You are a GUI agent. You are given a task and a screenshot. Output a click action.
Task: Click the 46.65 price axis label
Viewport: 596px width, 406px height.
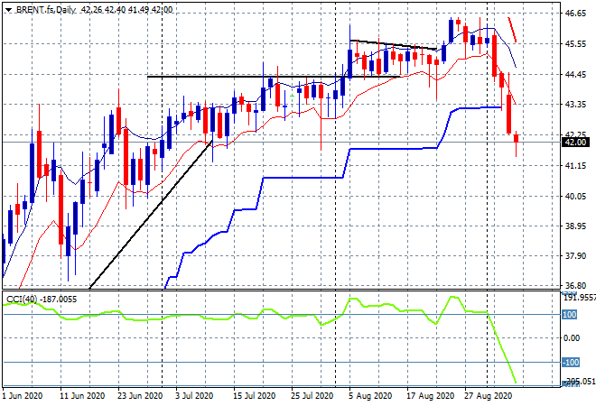coord(575,14)
